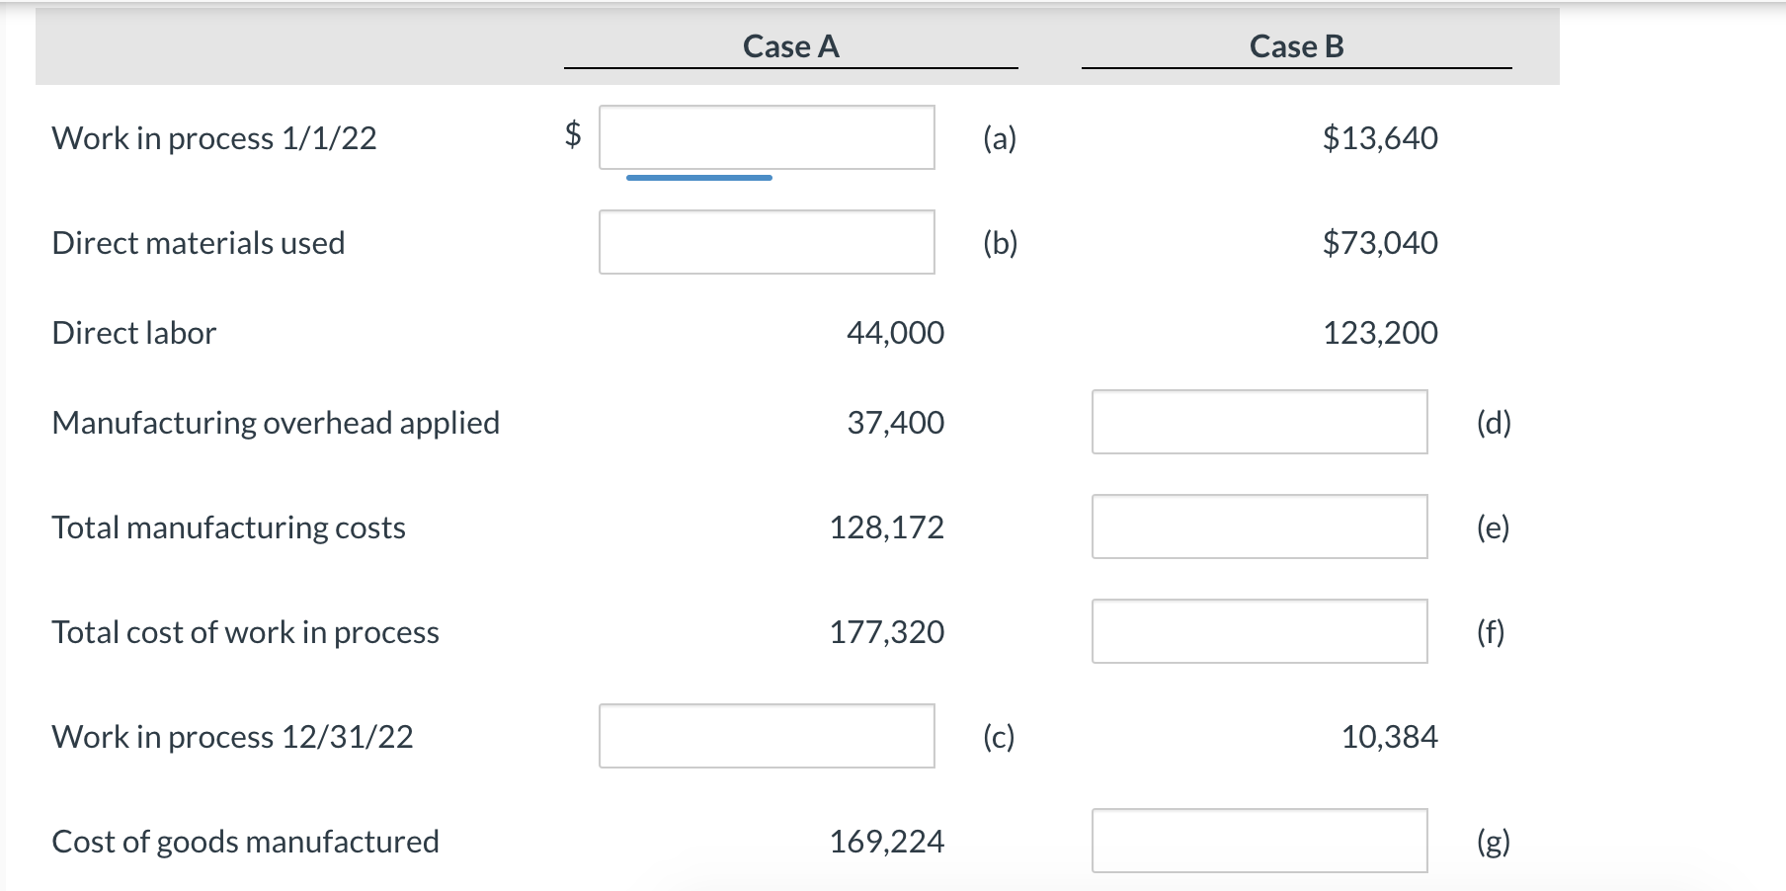
Task: Select the Case B column header
Action: pyautogui.click(x=1295, y=44)
